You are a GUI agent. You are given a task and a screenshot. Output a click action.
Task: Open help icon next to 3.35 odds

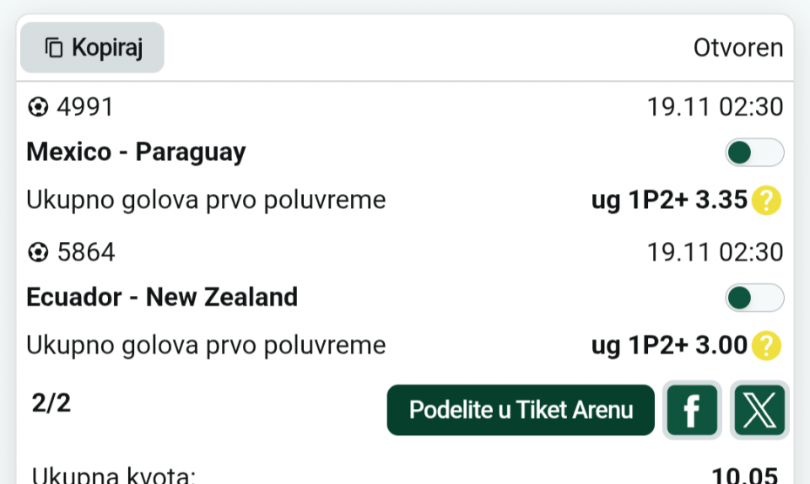(767, 201)
